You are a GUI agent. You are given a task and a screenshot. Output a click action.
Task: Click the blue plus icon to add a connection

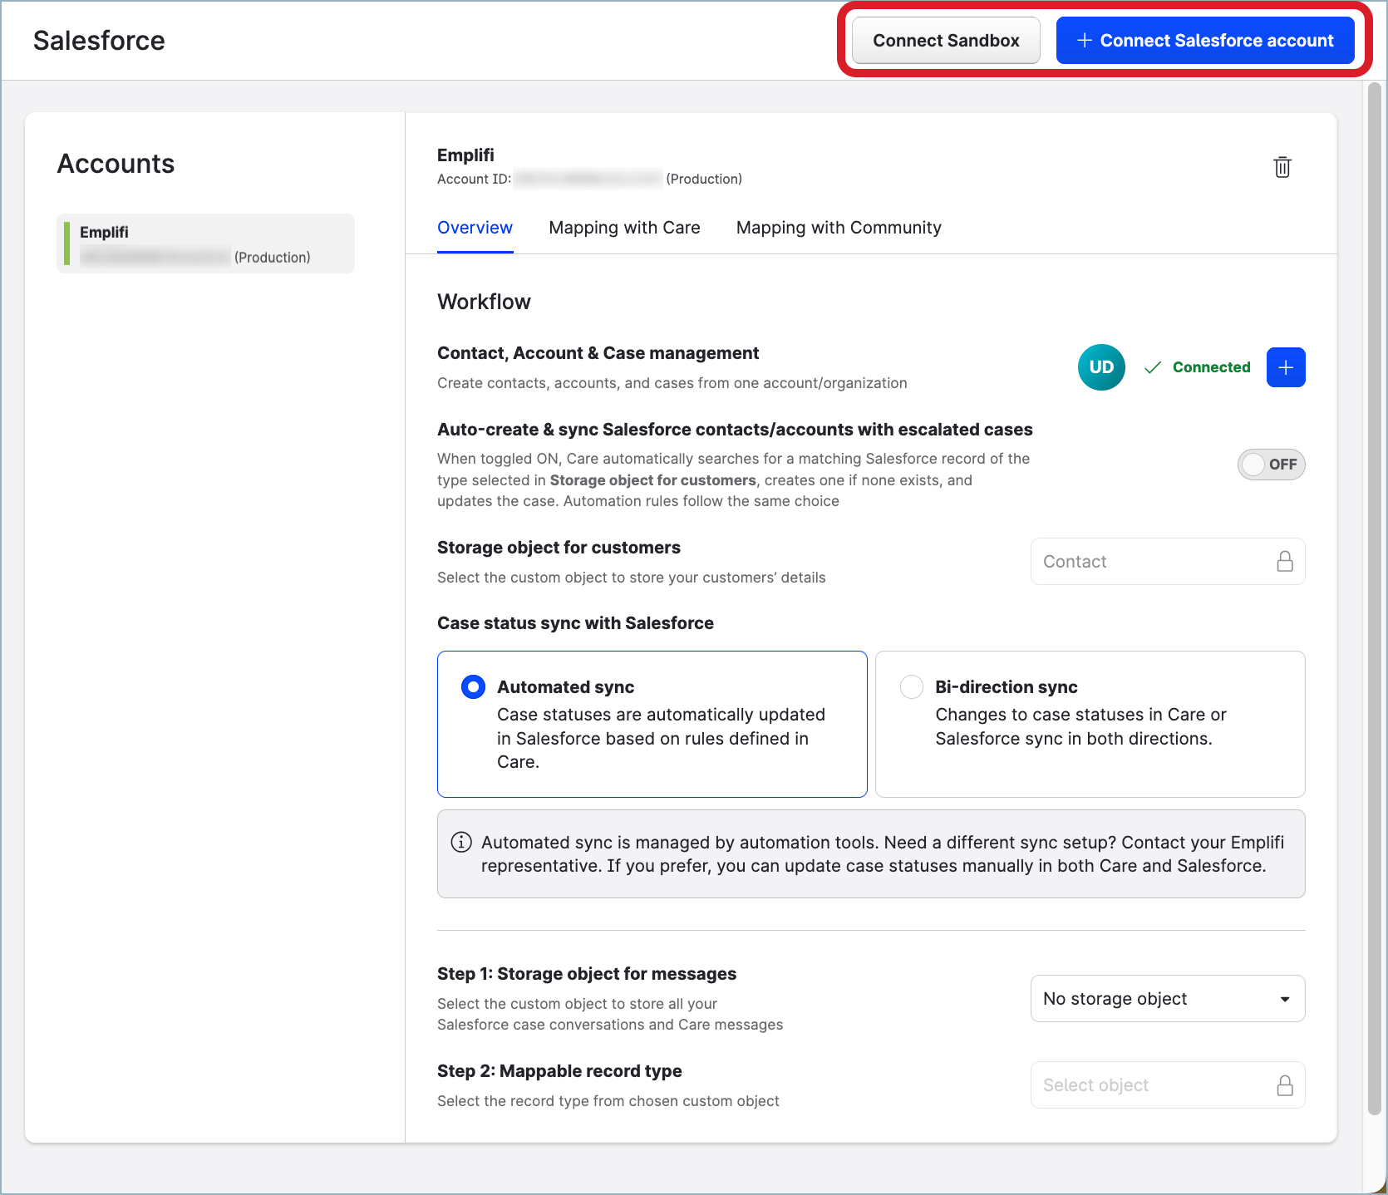coord(1286,367)
